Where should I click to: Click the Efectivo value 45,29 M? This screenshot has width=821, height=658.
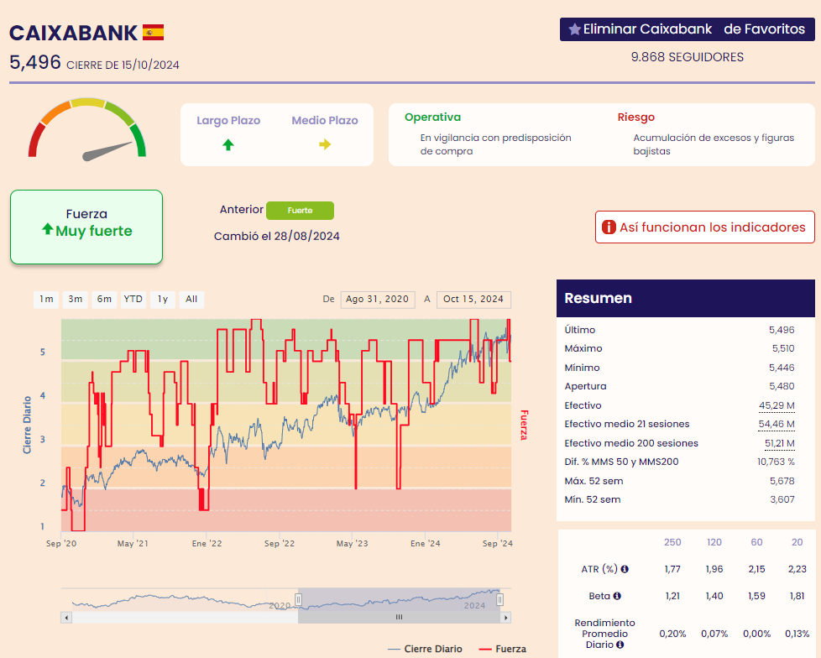777,405
